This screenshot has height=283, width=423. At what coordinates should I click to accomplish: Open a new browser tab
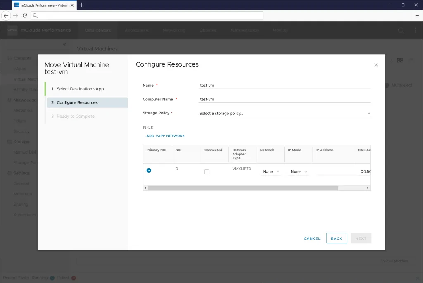coord(81,5)
